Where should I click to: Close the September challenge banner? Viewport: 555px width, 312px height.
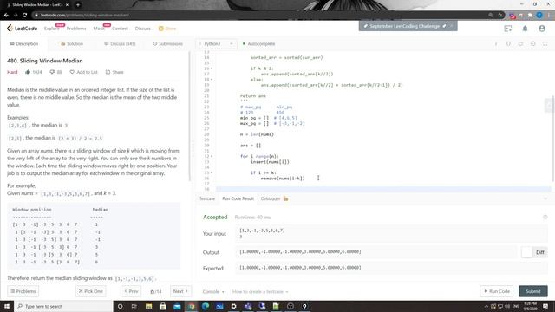[451, 26]
